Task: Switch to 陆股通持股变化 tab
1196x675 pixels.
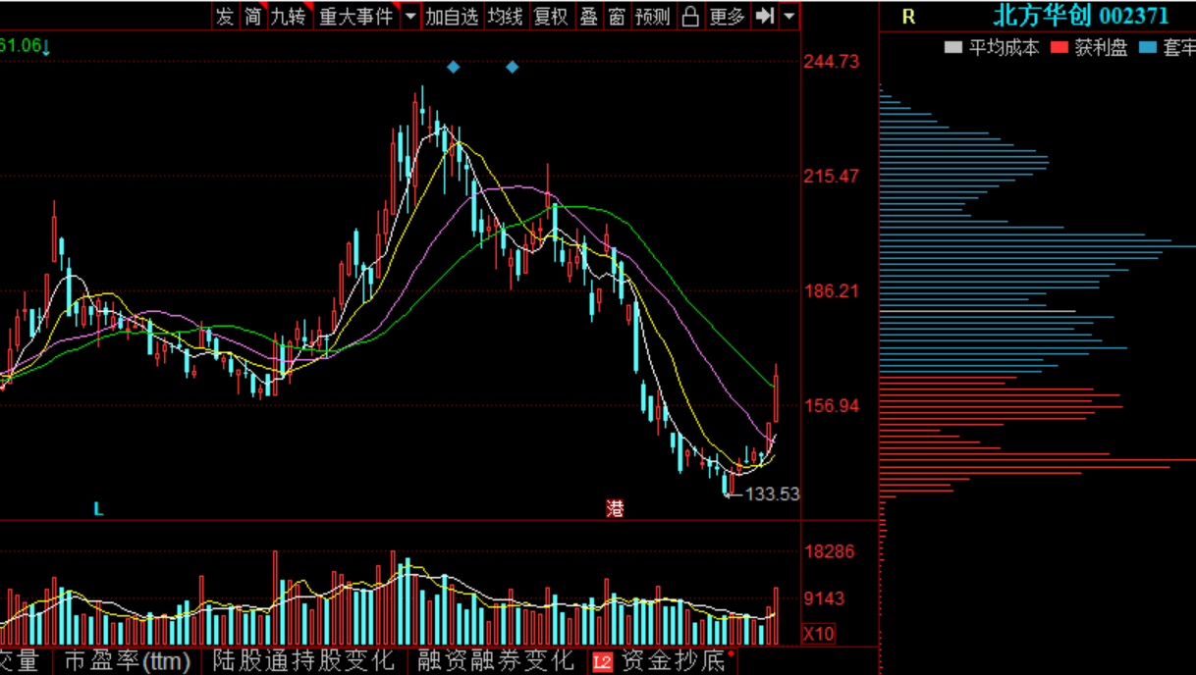Action: [x=302, y=660]
